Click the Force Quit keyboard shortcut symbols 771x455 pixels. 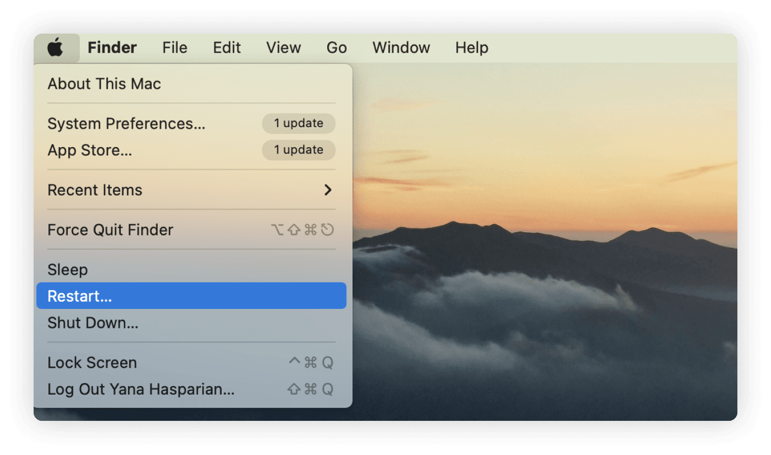303,230
